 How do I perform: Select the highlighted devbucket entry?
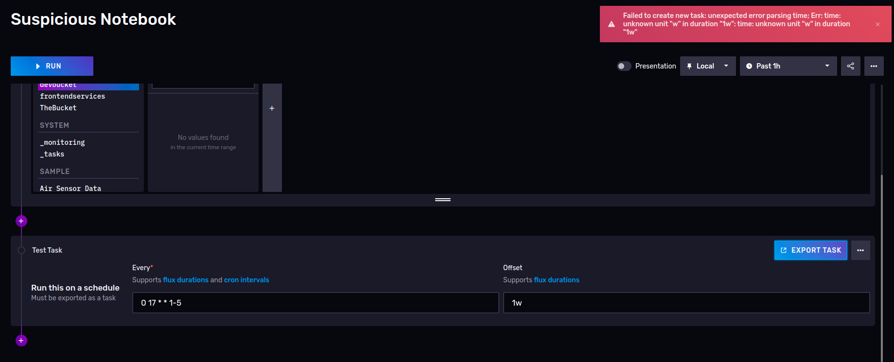tap(88, 86)
